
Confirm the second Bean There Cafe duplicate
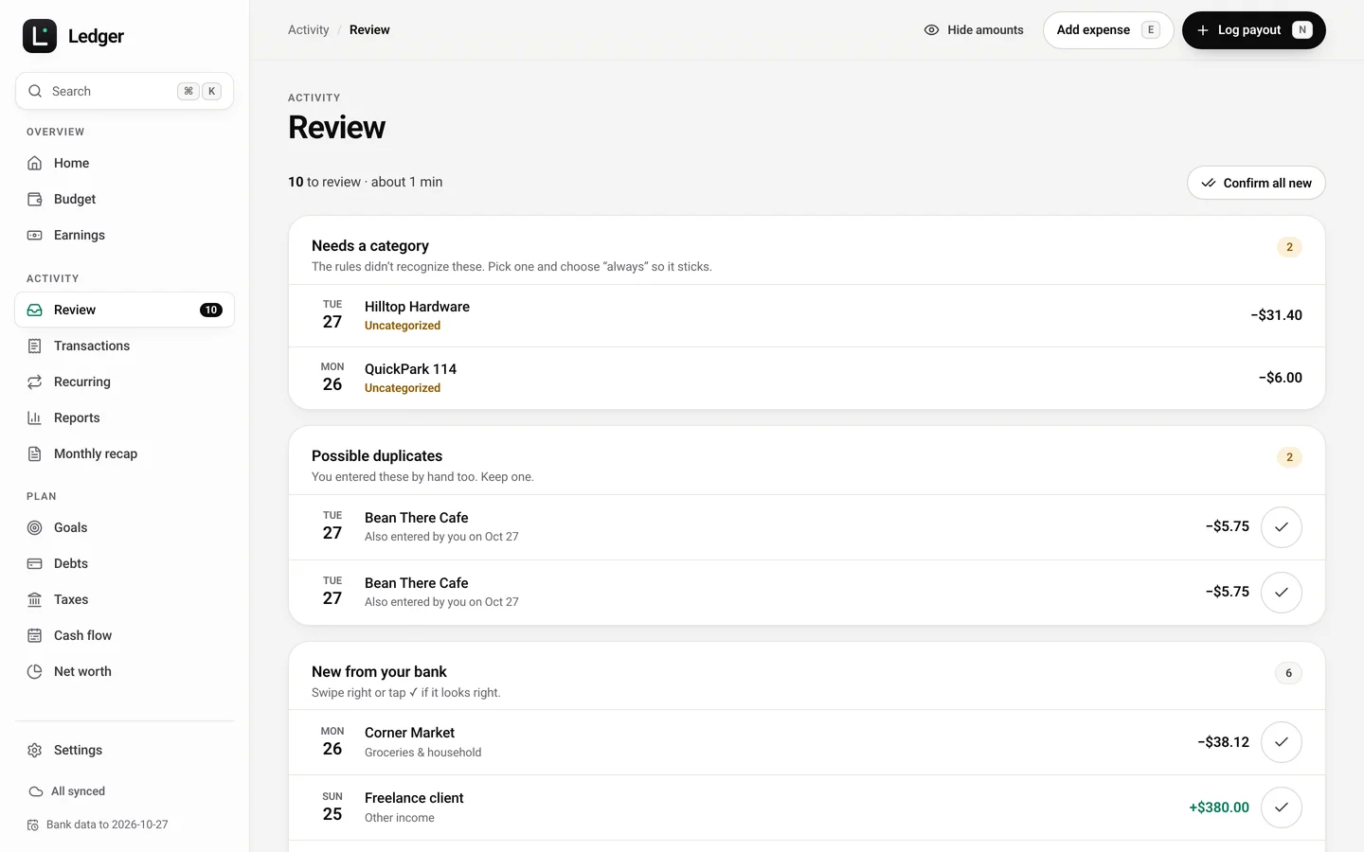tap(1282, 593)
